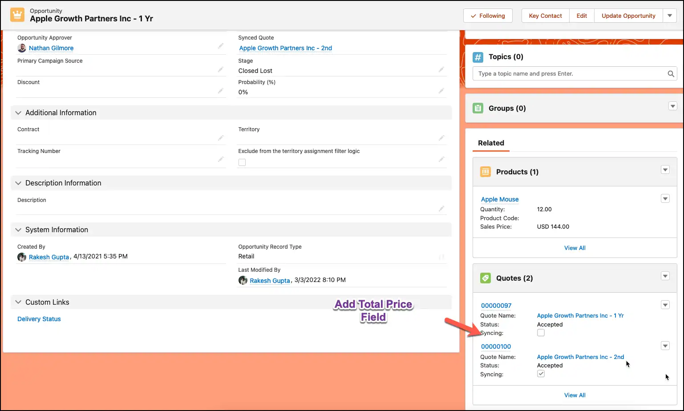
Task: Click the topic name input field
Action: (570, 74)
